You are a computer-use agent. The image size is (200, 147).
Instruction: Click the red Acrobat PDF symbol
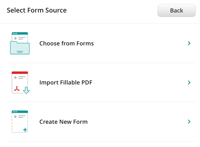[17, 89]
